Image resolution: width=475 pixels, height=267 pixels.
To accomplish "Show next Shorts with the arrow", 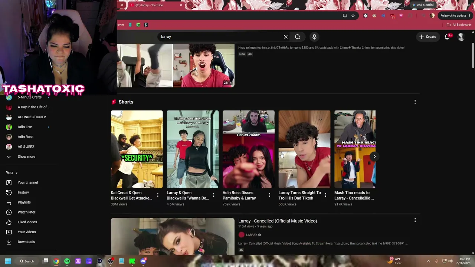I will pyautogui.click(x=374, y=156).
